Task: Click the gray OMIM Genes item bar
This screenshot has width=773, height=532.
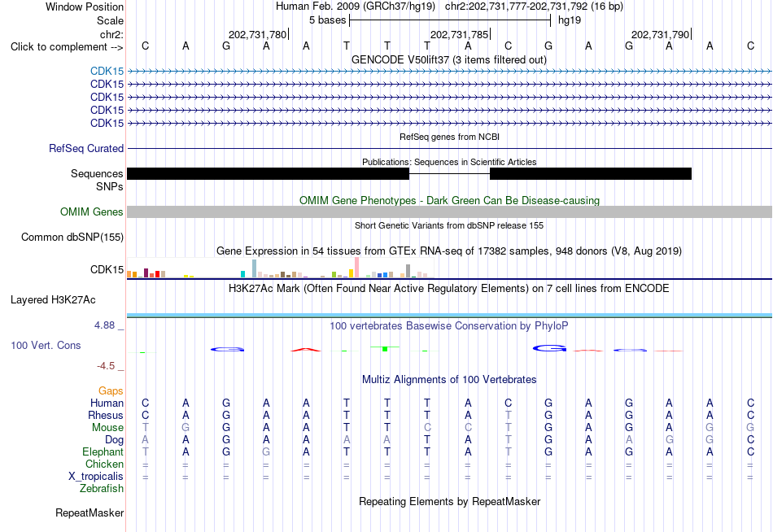Action: click(x=449, y=212)
